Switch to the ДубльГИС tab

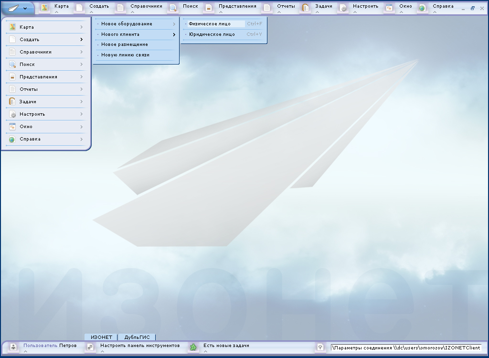[x=137, y=337]
